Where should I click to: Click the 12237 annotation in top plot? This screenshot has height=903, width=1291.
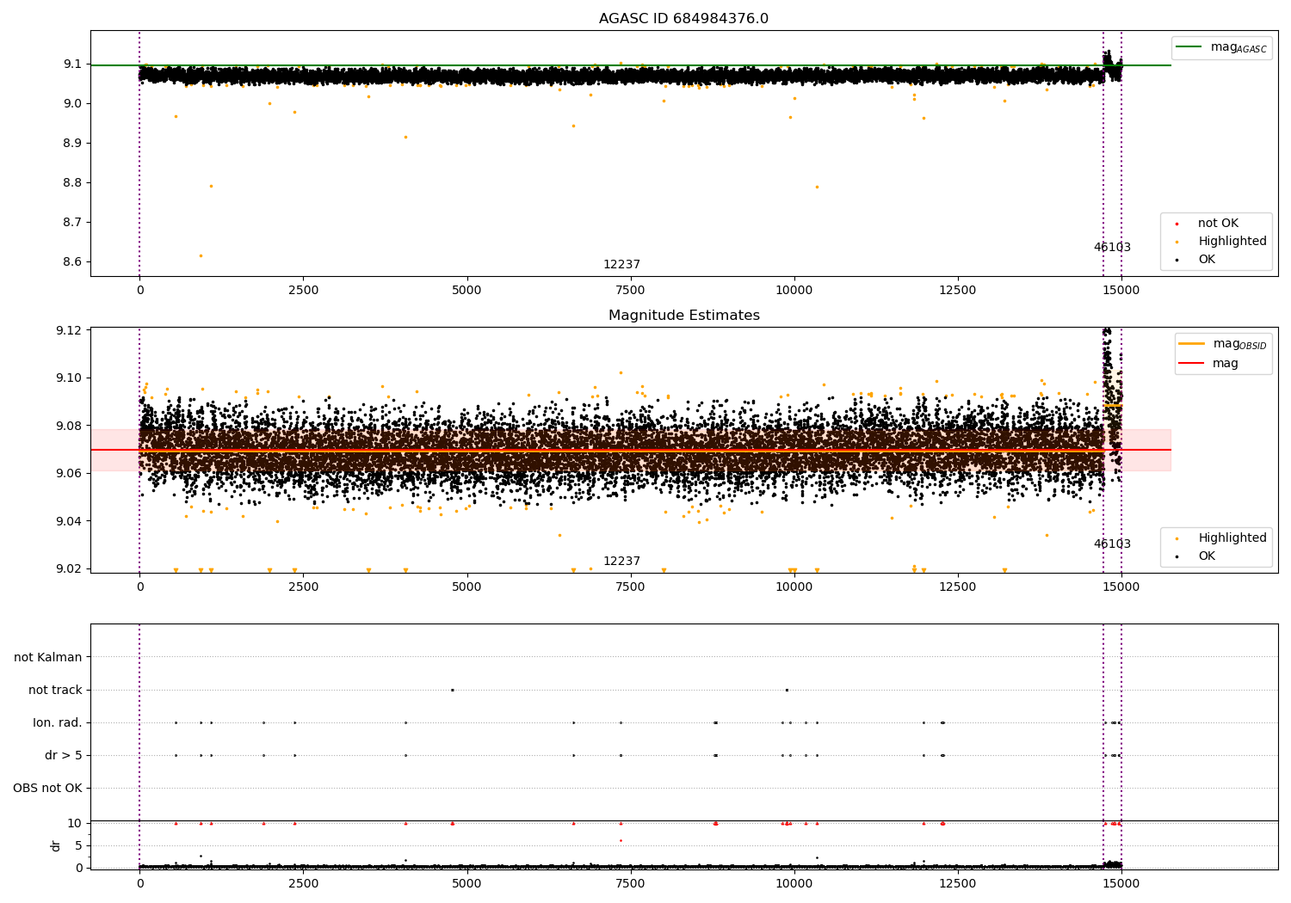[621, 265]
